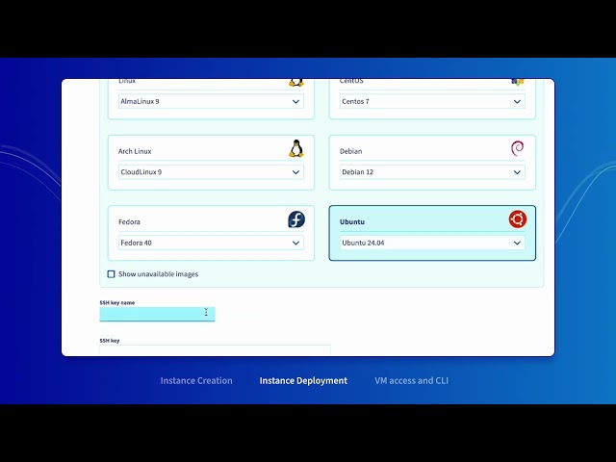Expand the Debian 12 version dropdown
Screen dimensions: 616x462
click(x=432, y=172)
